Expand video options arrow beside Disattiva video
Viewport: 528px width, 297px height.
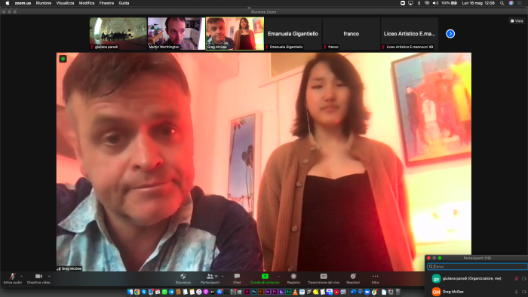[49, 276]
